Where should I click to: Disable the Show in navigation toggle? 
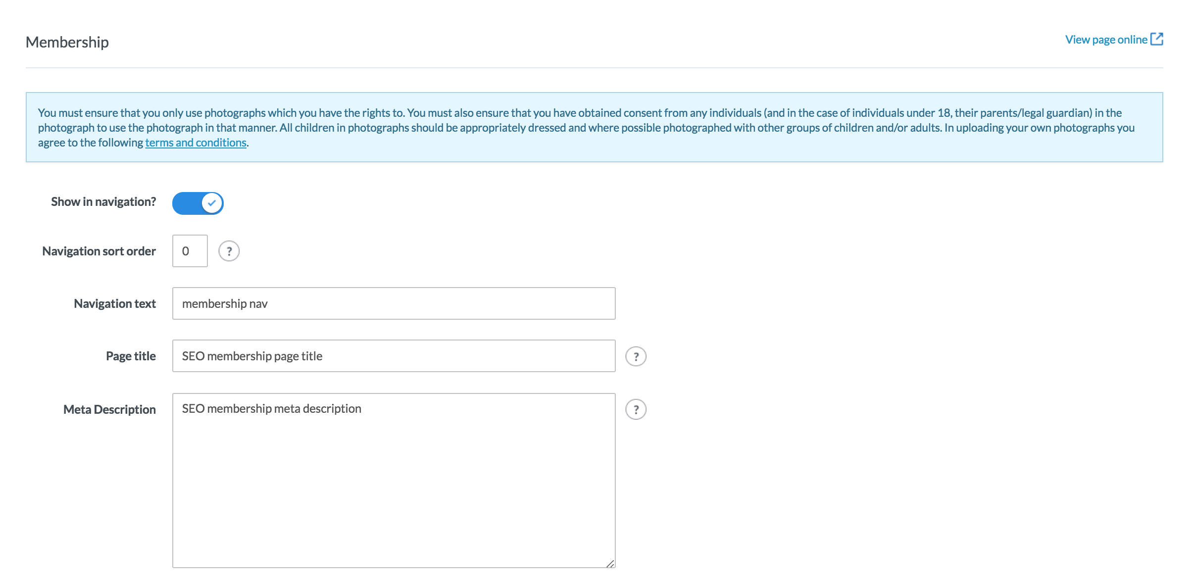pyautogui.click(x=198, y=203)
